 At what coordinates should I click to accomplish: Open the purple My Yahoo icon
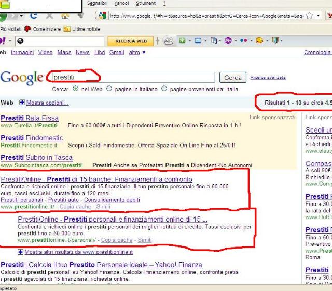[228, 40]
